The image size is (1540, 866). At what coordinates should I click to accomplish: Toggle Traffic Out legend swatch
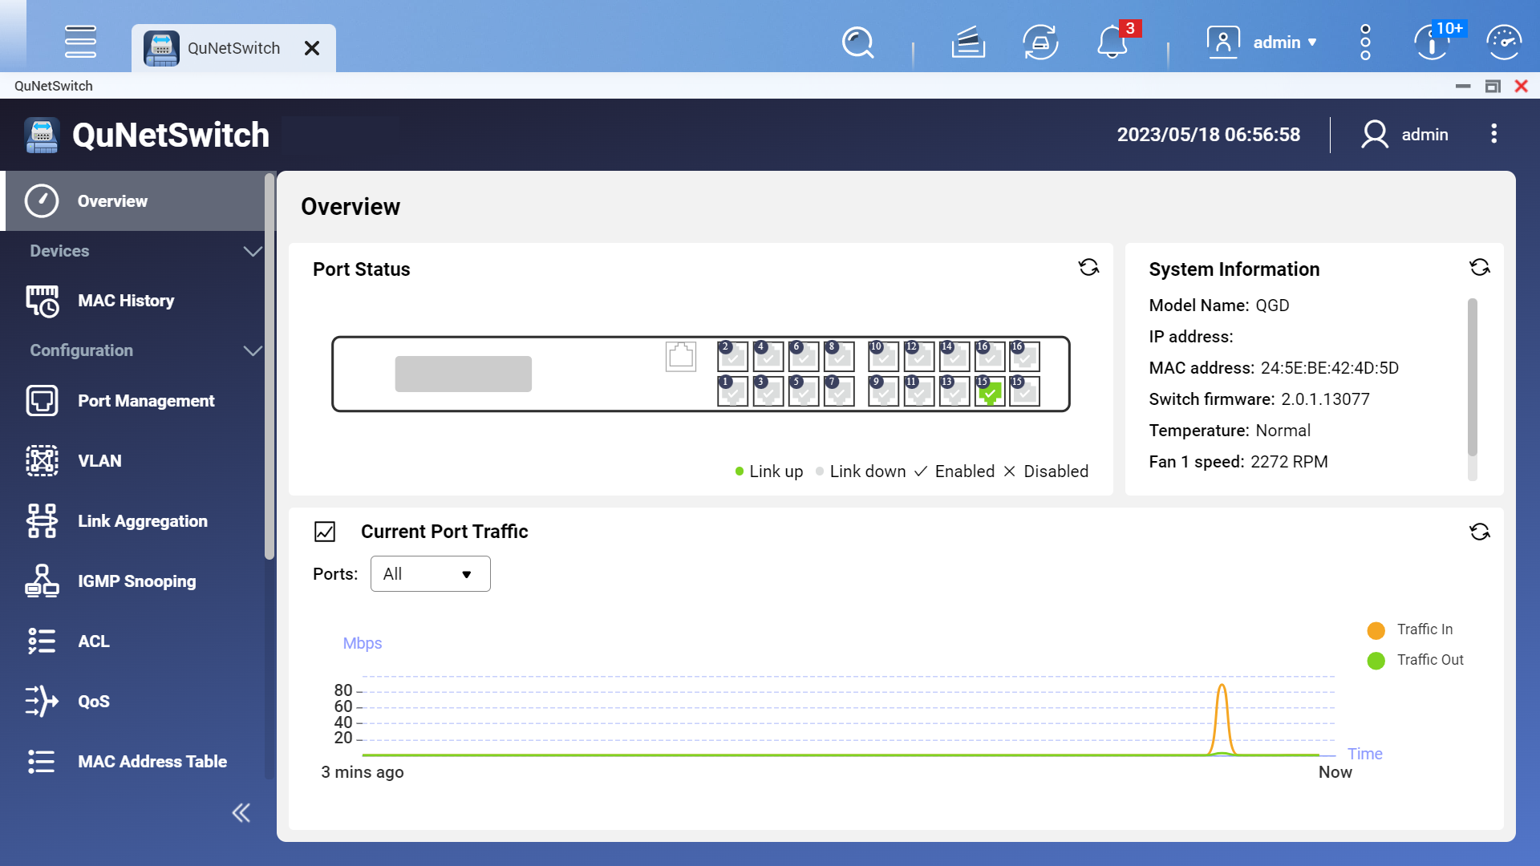[x=1376, y=661]
